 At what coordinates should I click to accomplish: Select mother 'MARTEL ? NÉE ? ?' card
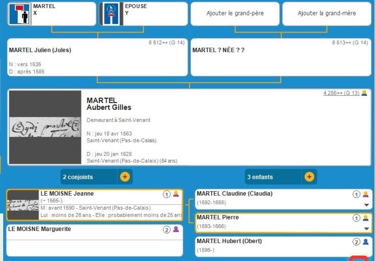coord(281,57)
